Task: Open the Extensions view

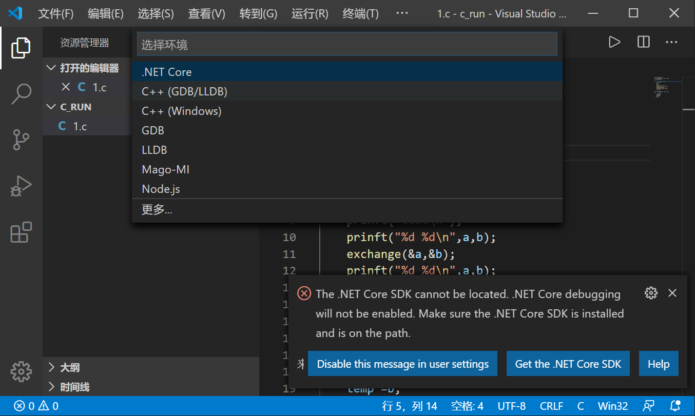Action: coord(21,232)
